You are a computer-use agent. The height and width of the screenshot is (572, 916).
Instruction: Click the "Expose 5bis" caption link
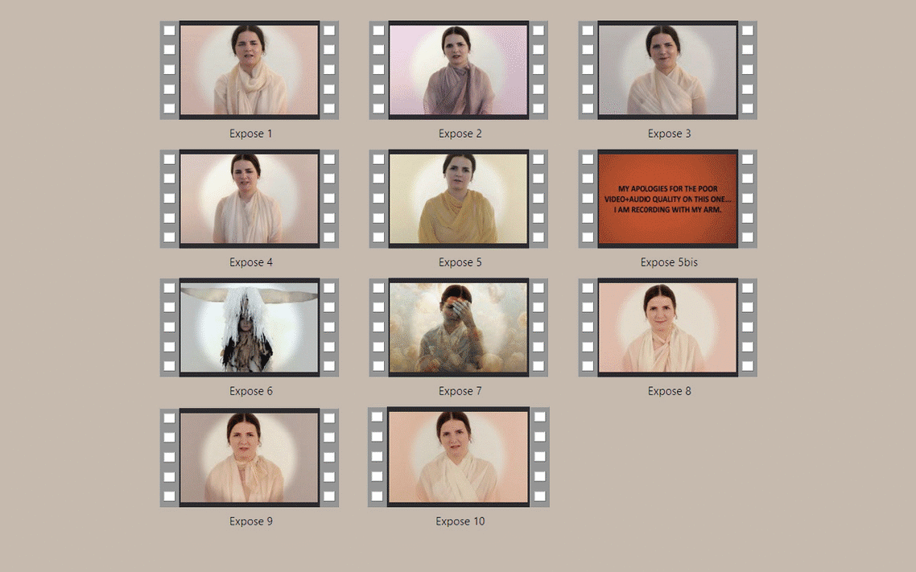pos(669,262)
